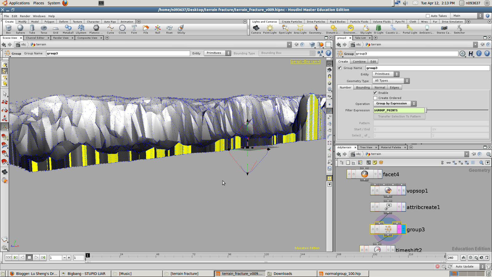Click the Filter Expression field
492x277 pixels.
click(x=399, y=110)
